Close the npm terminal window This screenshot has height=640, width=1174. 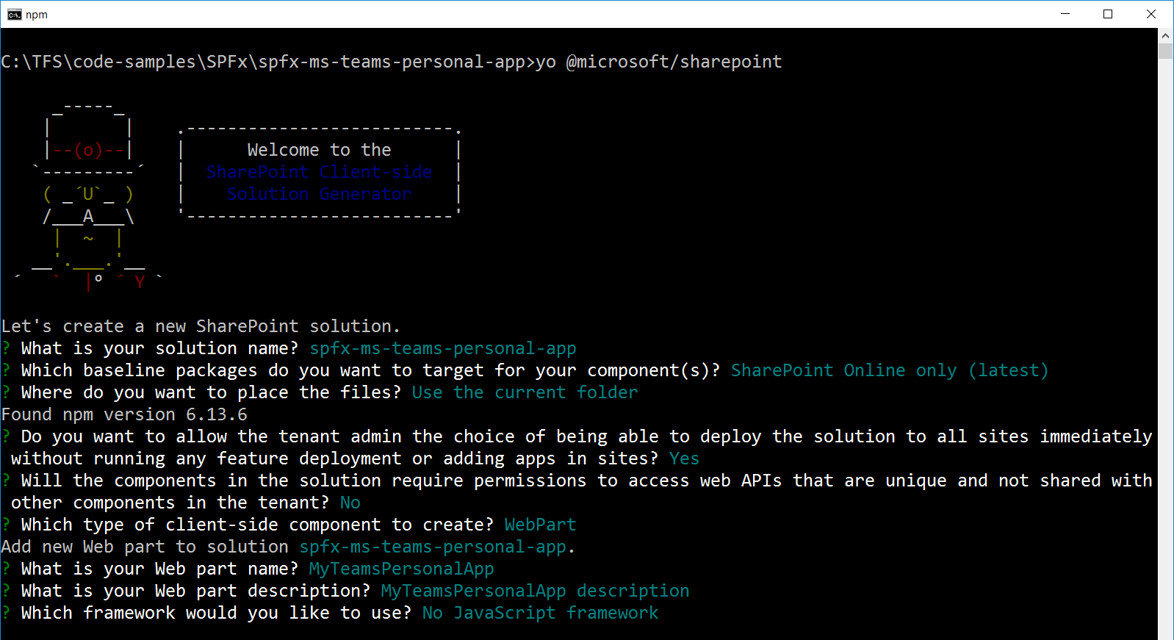point(1151,15)
